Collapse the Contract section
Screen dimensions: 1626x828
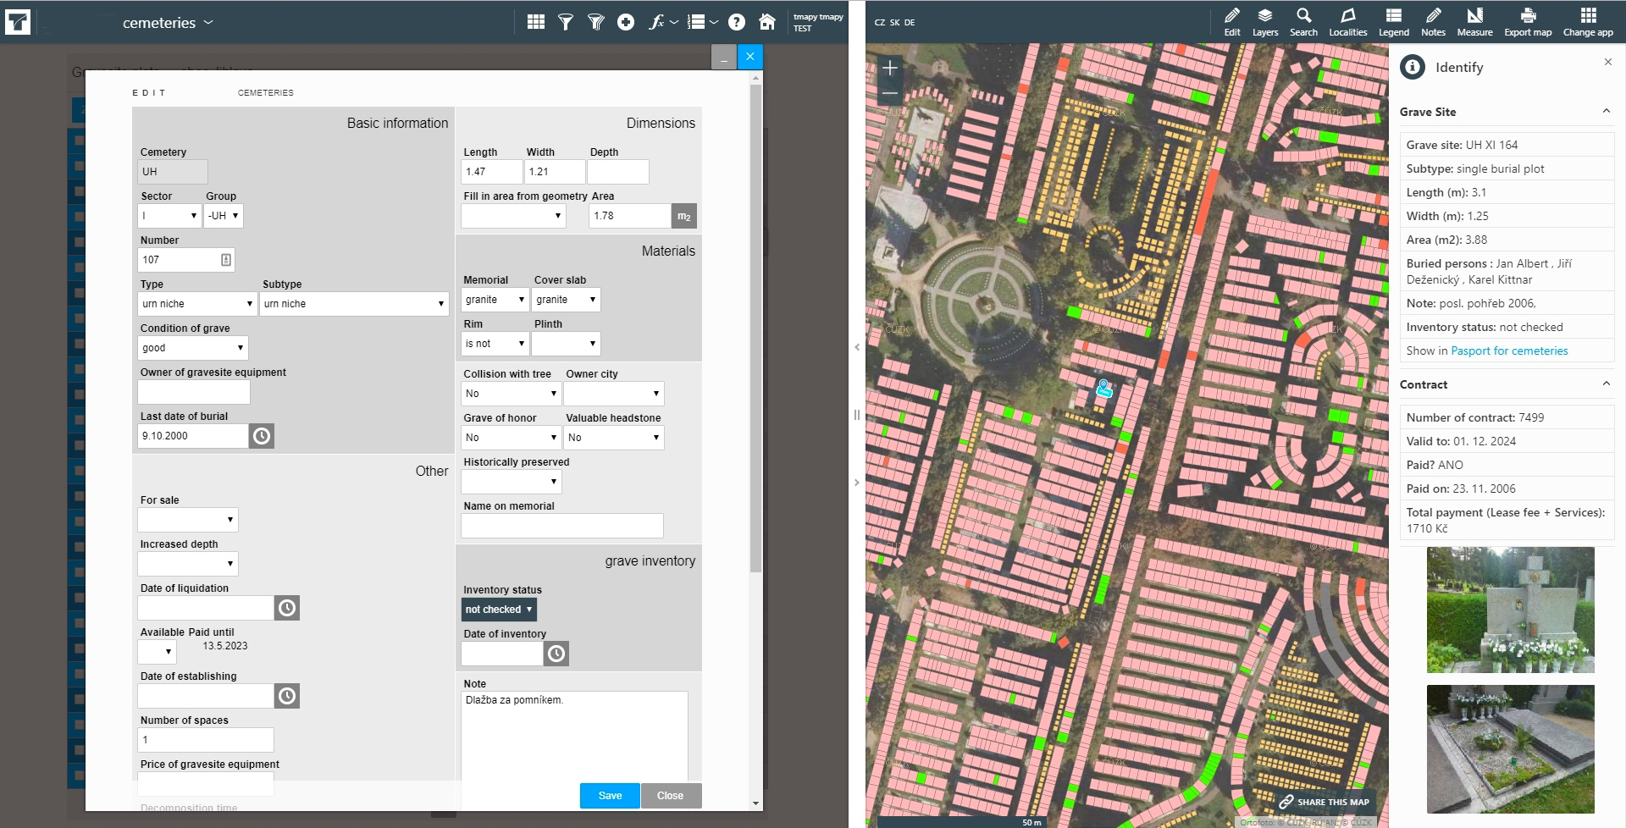tap(1607, 384)
